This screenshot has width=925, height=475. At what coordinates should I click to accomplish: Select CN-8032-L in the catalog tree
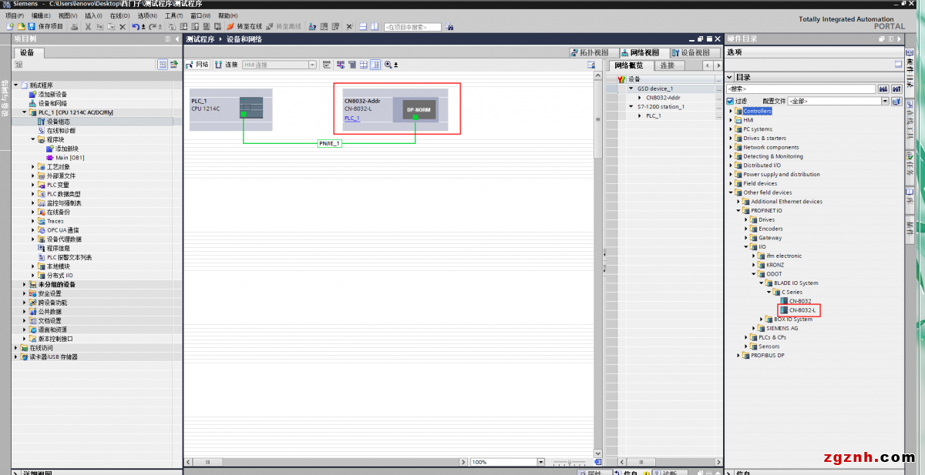tap(802, 310)
